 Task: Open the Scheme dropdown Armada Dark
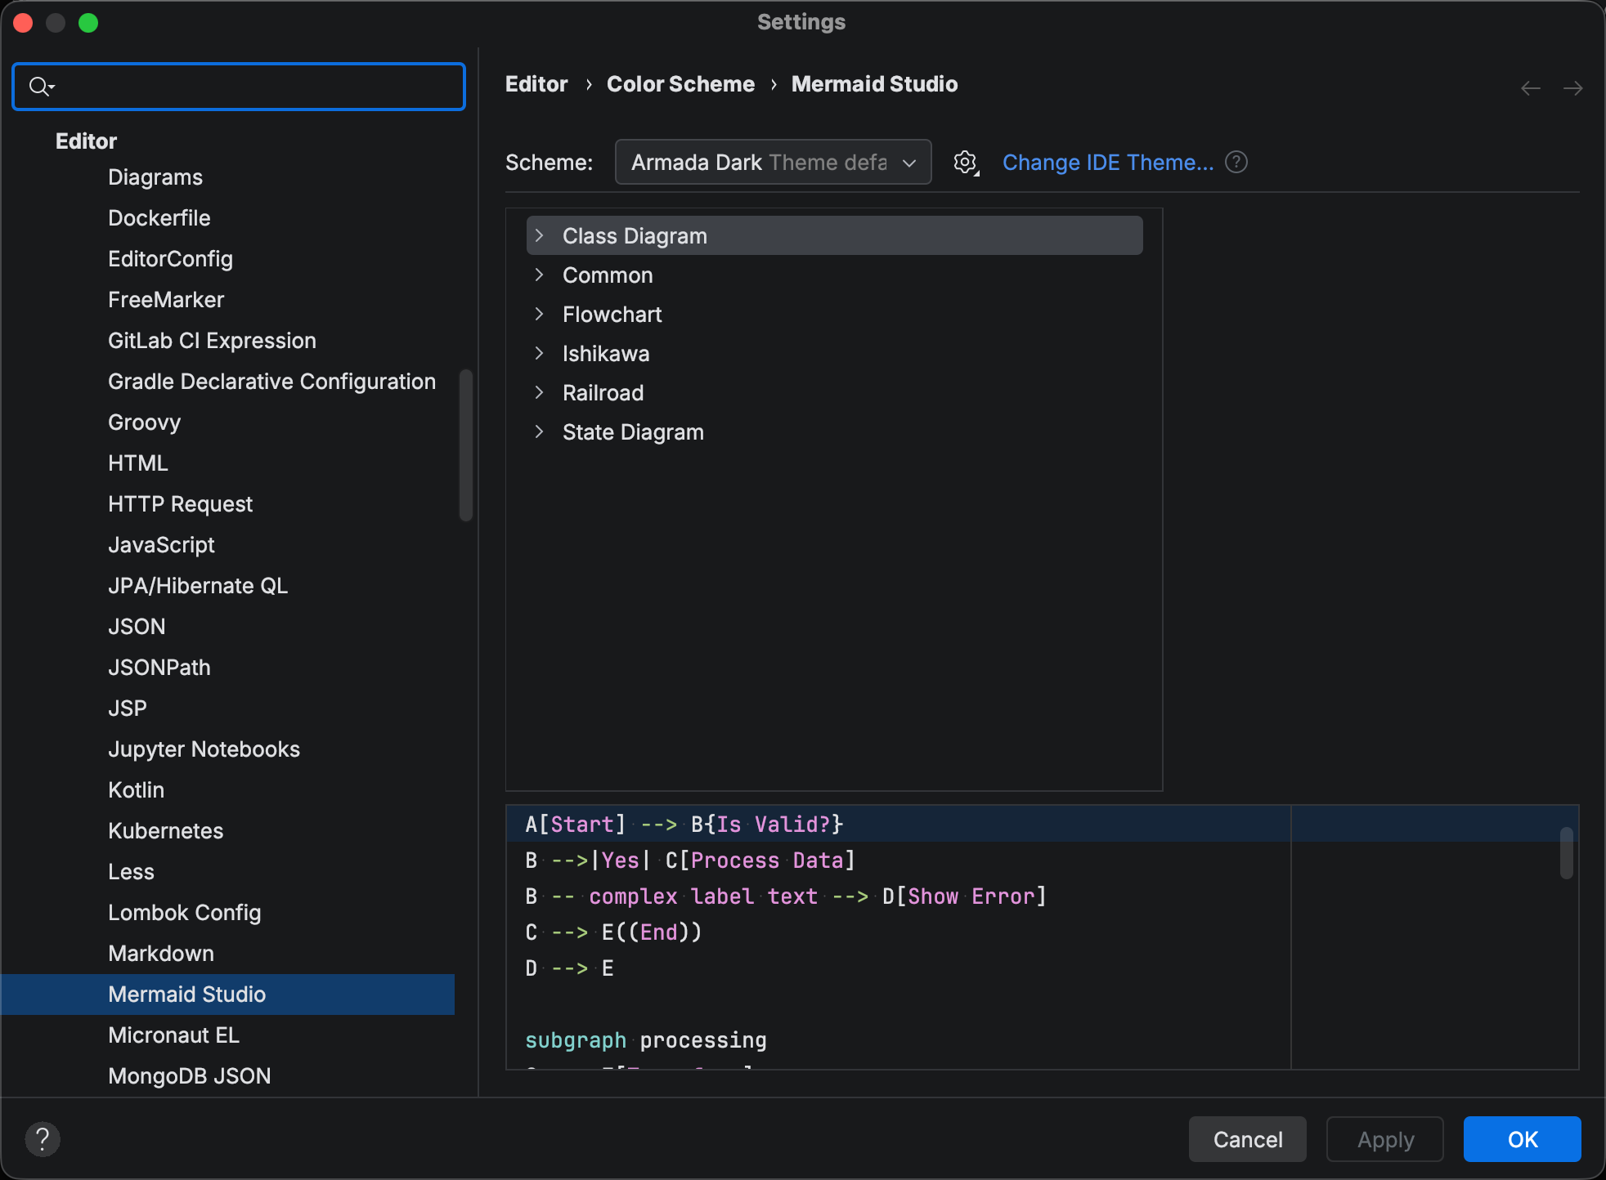pyautogui.click(x=773, y=162)
